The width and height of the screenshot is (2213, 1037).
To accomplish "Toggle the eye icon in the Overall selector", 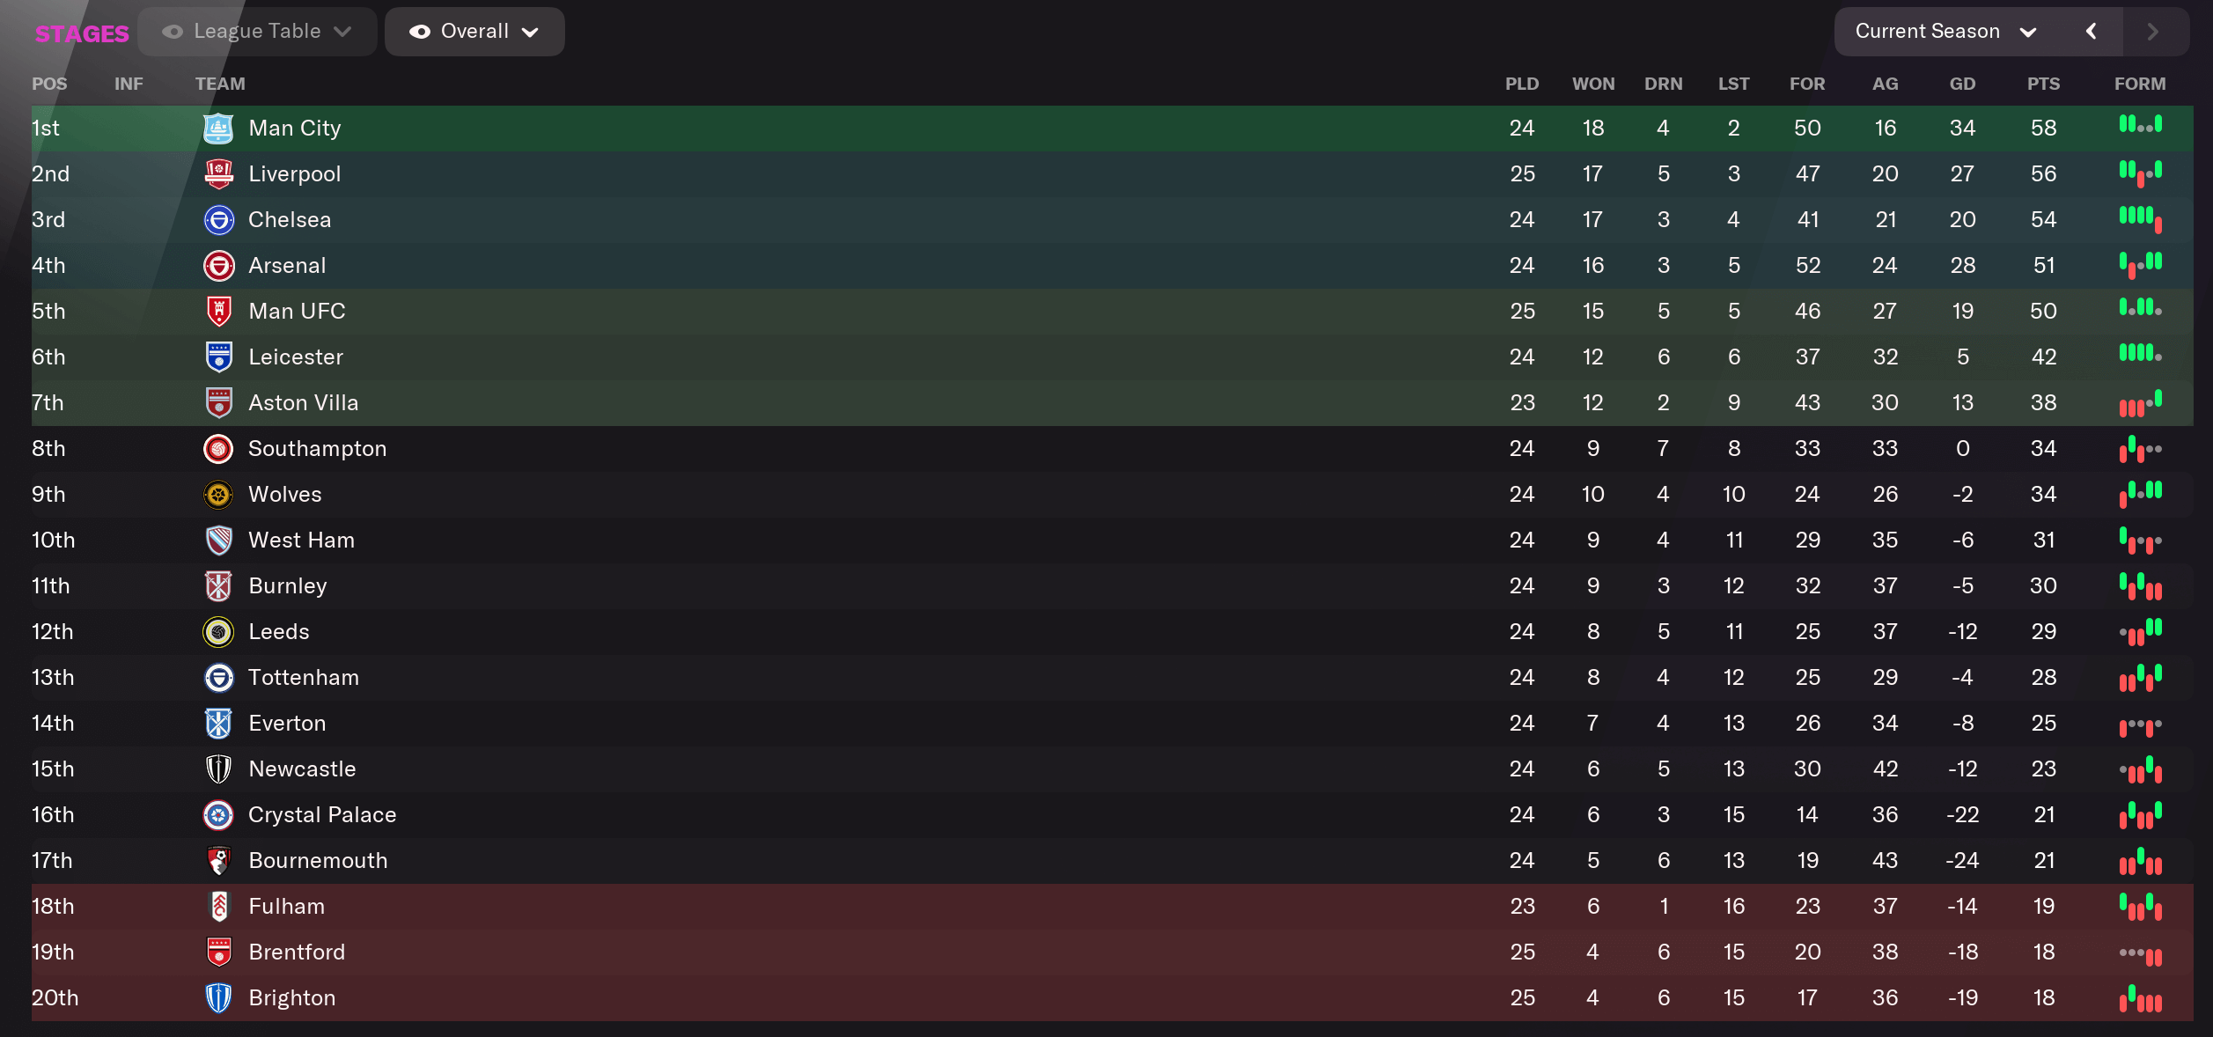I will [421, 31].
